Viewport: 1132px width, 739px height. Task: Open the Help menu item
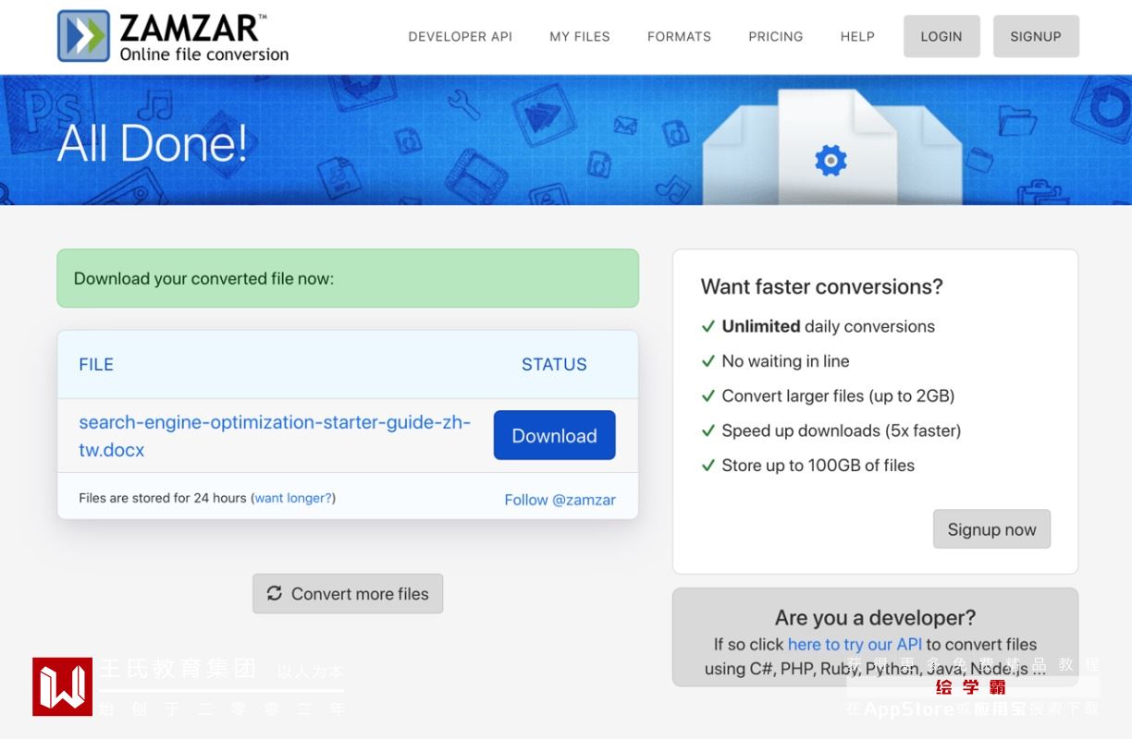[857, 37]
